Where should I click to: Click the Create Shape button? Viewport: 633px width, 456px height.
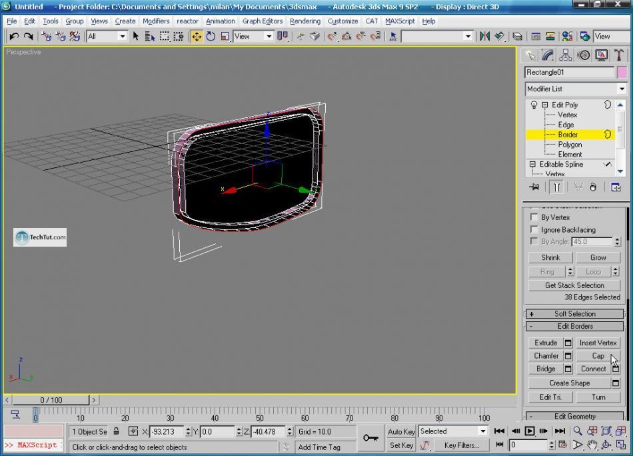point(570,383)
